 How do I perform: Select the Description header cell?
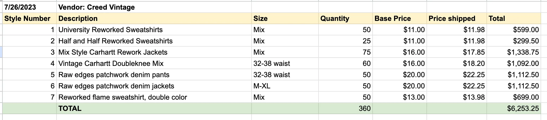pyautogui.click(x=154, y=18)
